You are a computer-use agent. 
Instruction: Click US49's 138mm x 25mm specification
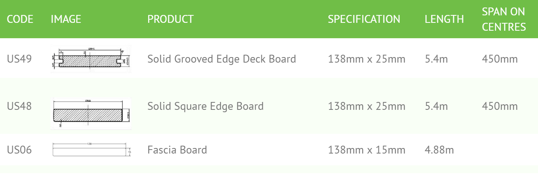(367, 59)
